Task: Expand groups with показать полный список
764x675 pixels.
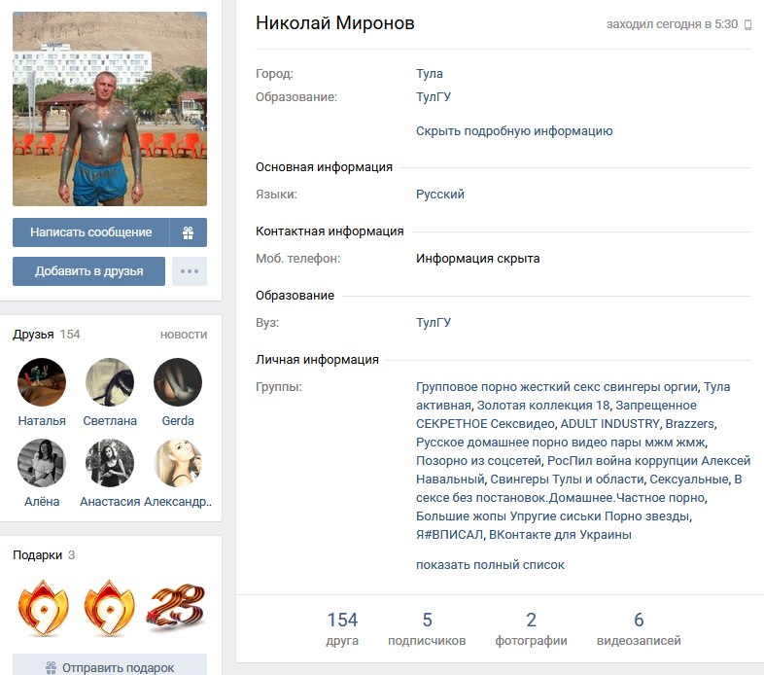Action: (490, 565)
